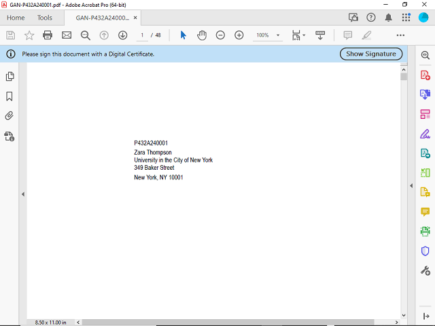Click vertical scrollbar up arrow
Image resolution: width=435 pixels, height=326 pixels.
click(x=404, y=69)
